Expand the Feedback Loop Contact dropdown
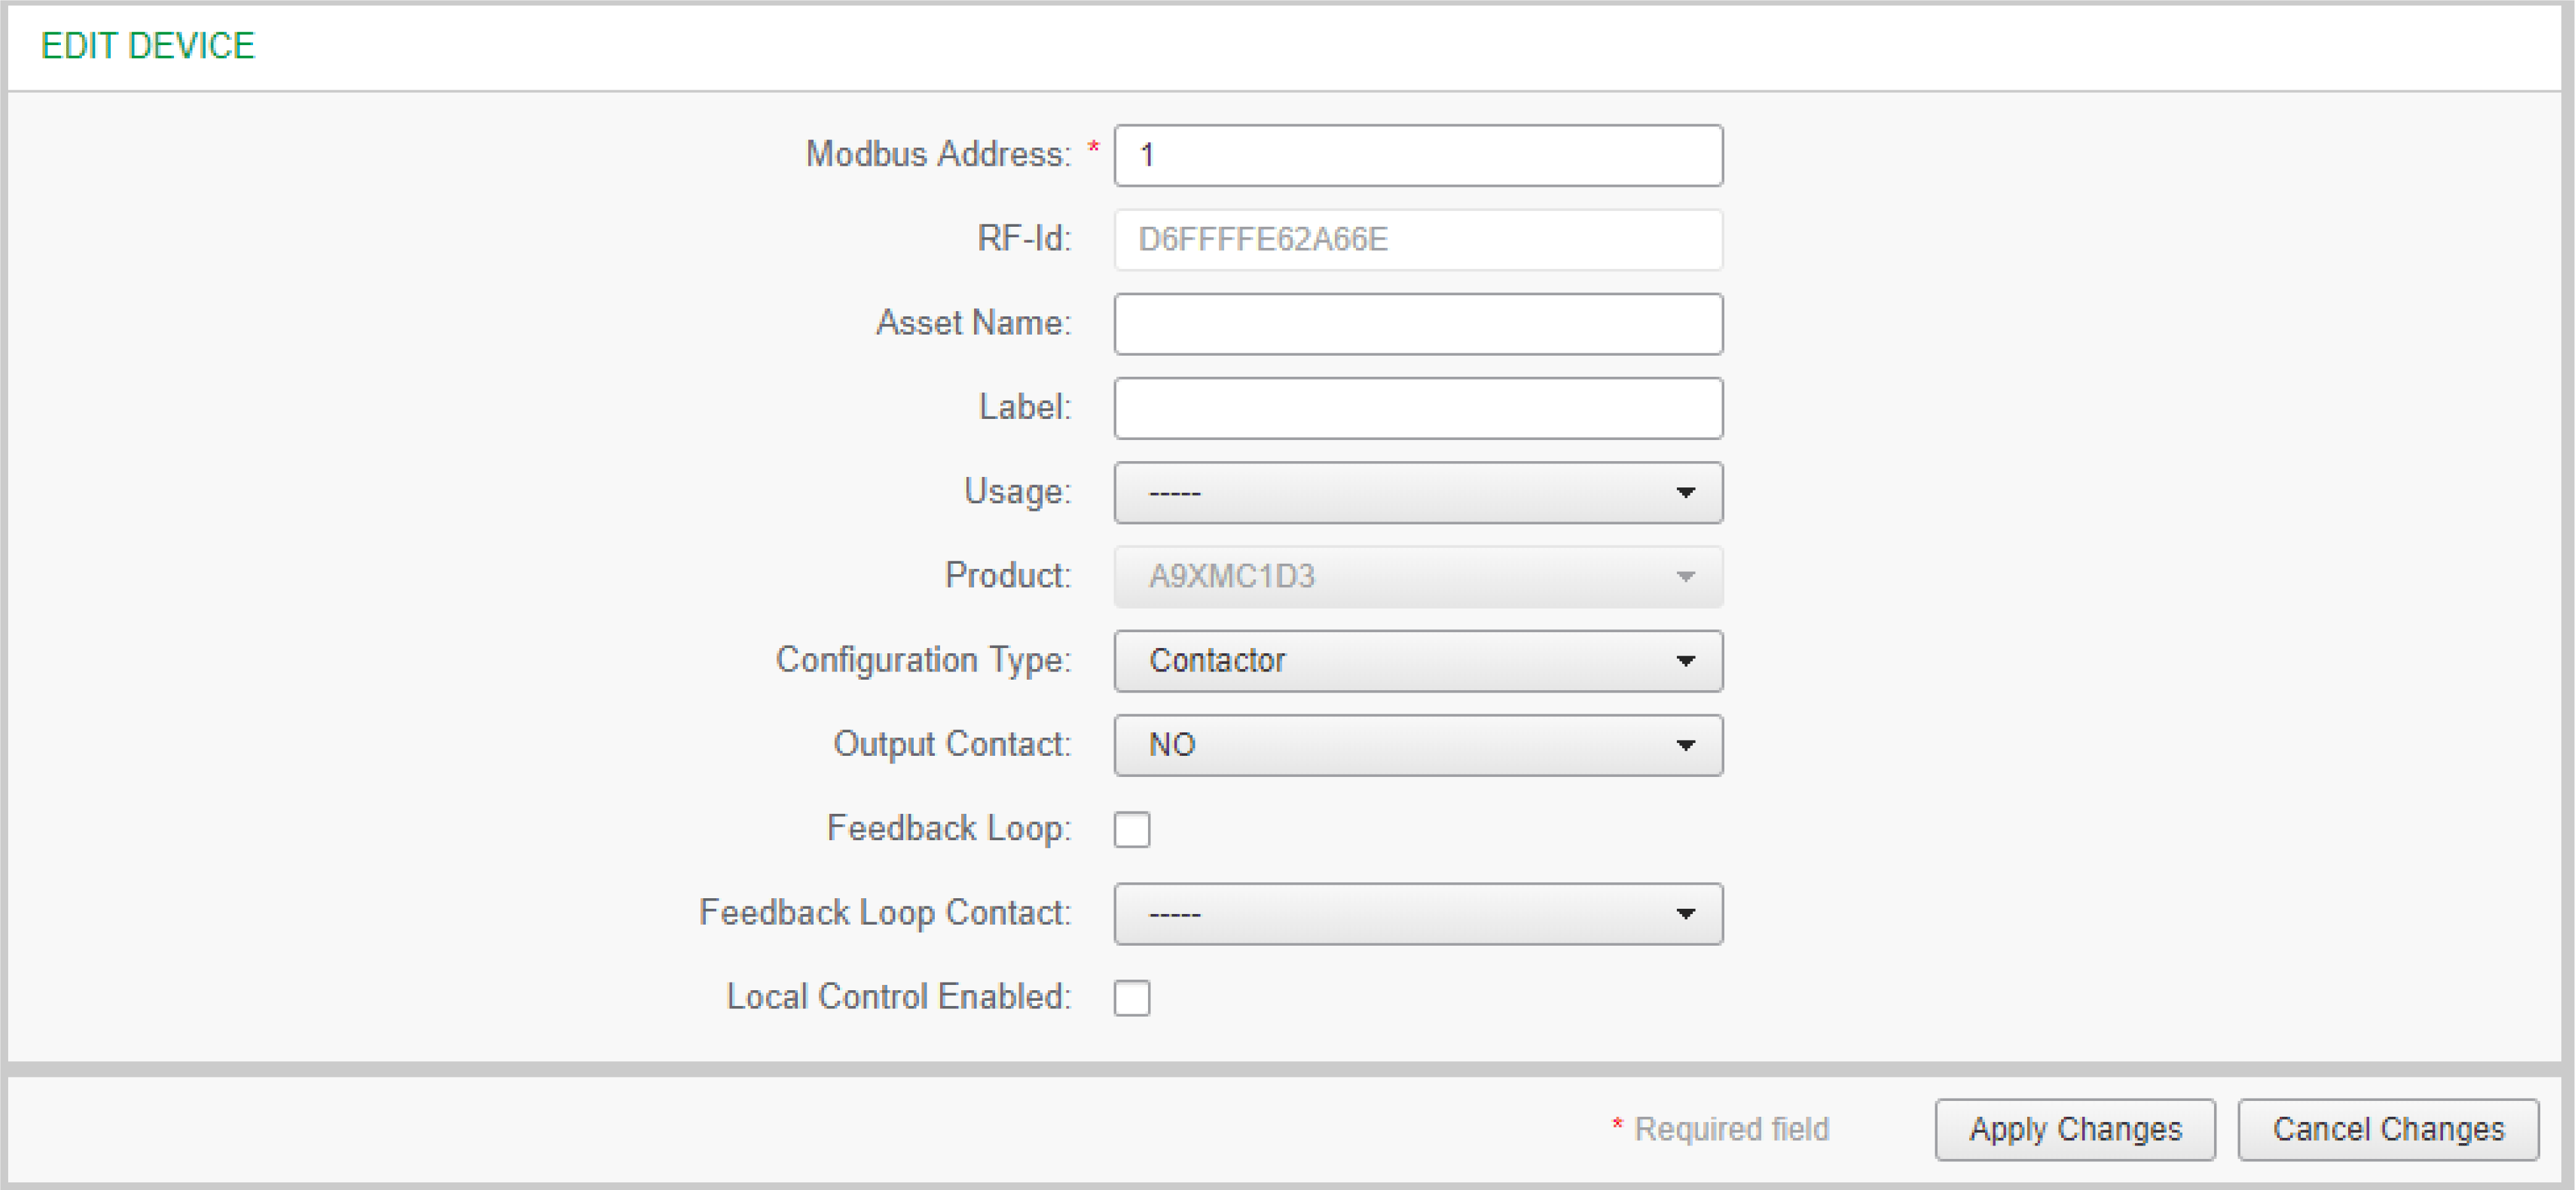Viewport: 2576px width, 1190px height. click(1417, 914)
